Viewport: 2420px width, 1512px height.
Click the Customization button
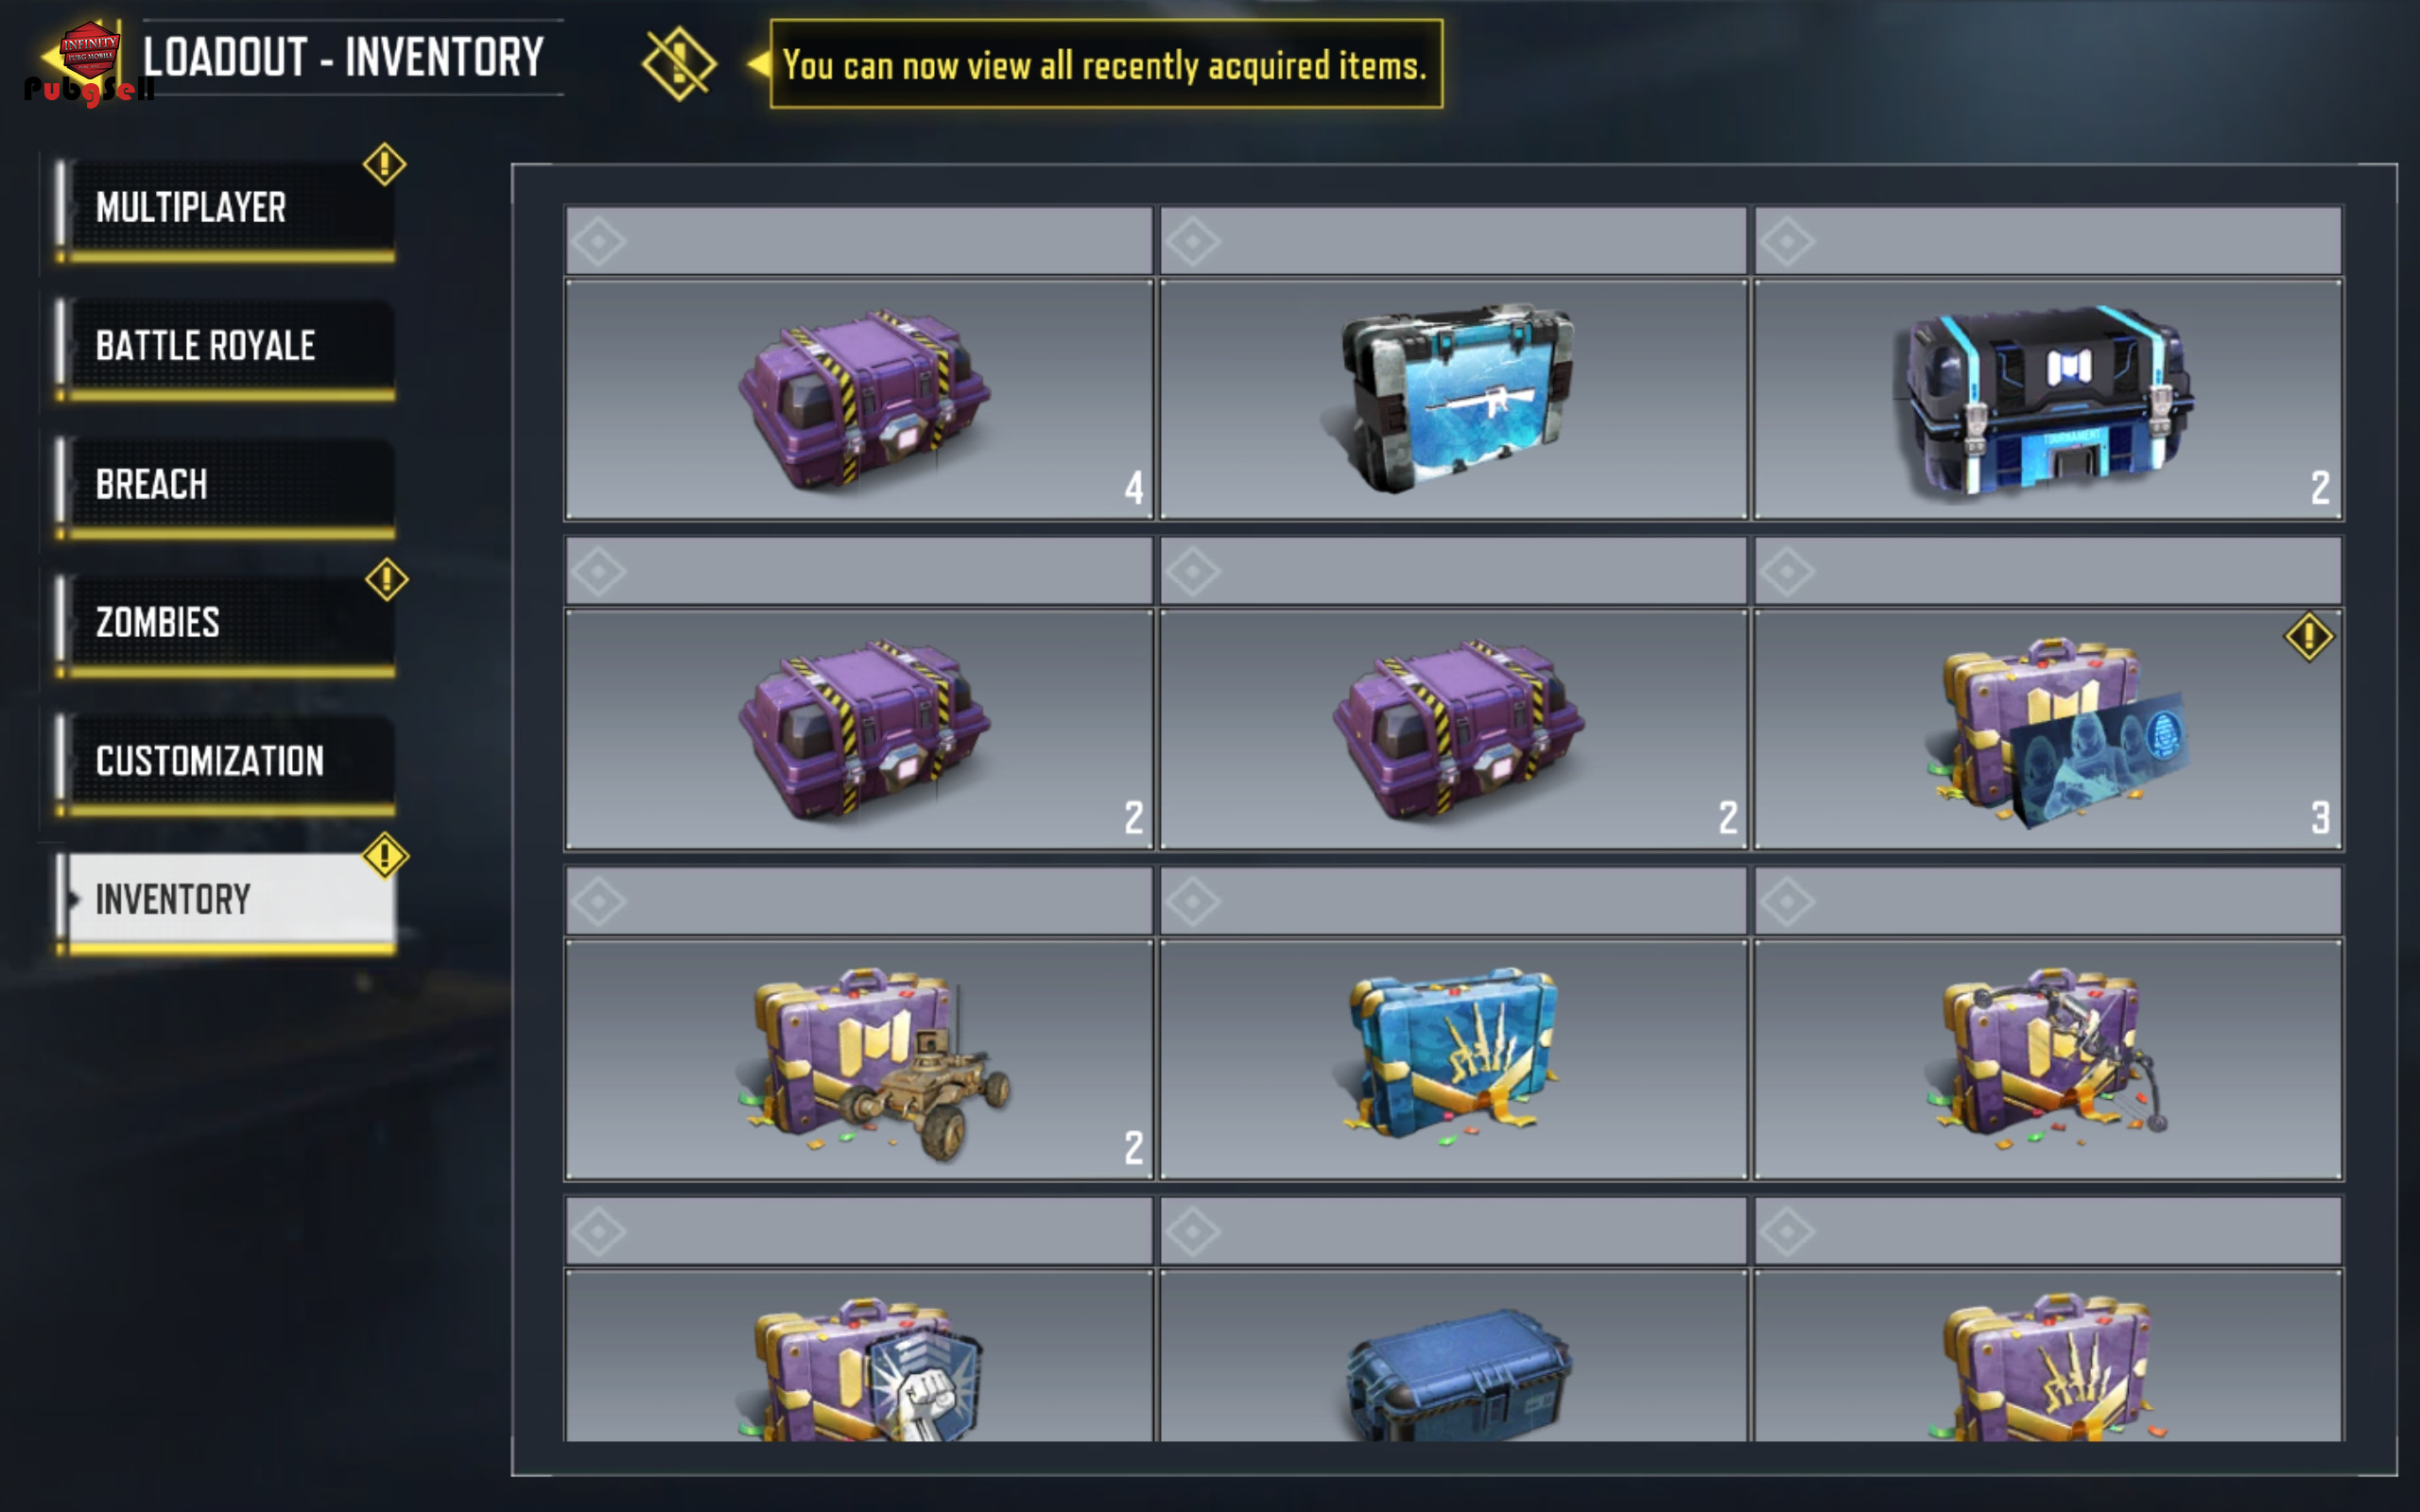(x=226, y=761)
